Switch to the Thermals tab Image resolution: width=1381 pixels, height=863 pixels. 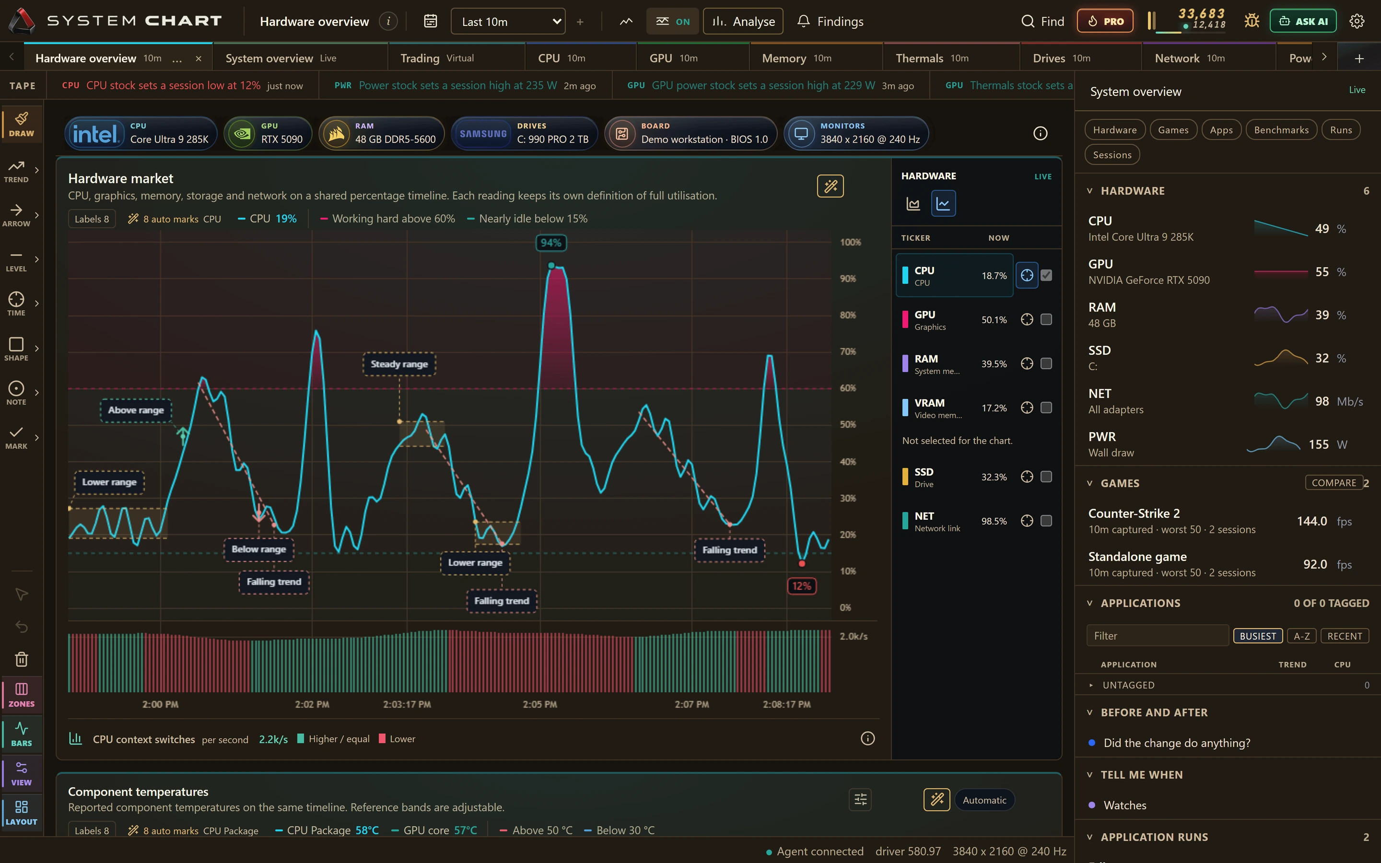(x=951, y=58)
